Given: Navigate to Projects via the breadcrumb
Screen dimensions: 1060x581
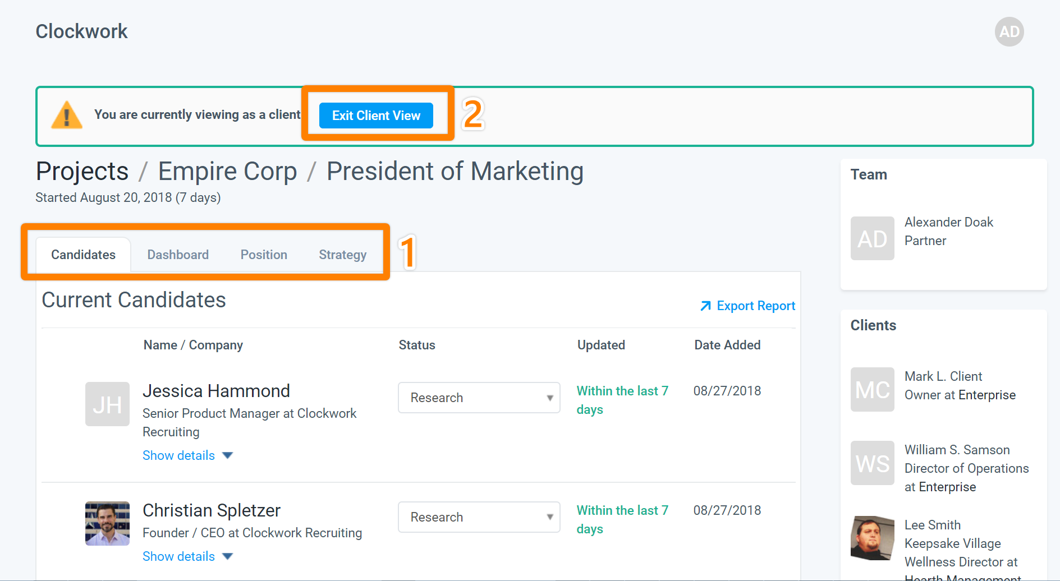Looking at the screenshot, I should pyautogui.click(x=82, y=171).
